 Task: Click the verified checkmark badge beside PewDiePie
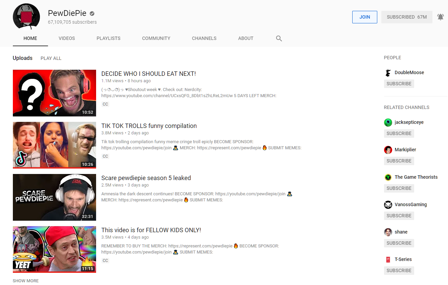point(92,14)
